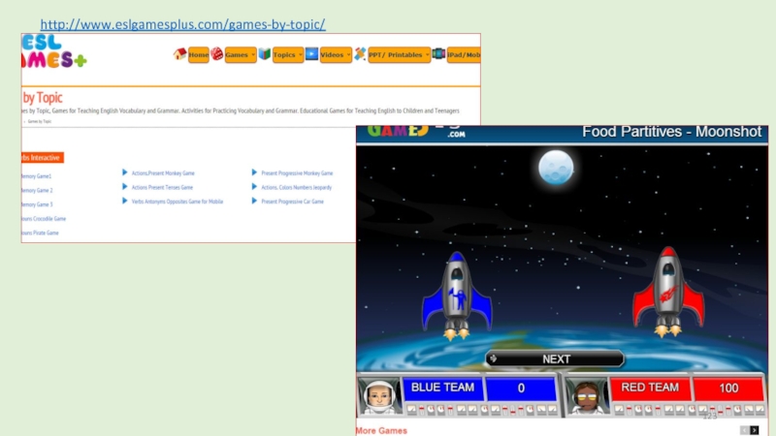Expand the Games dropdown menu
Image resolution: width=776 pixels, height=436 pixels.
tap(241, 55)
